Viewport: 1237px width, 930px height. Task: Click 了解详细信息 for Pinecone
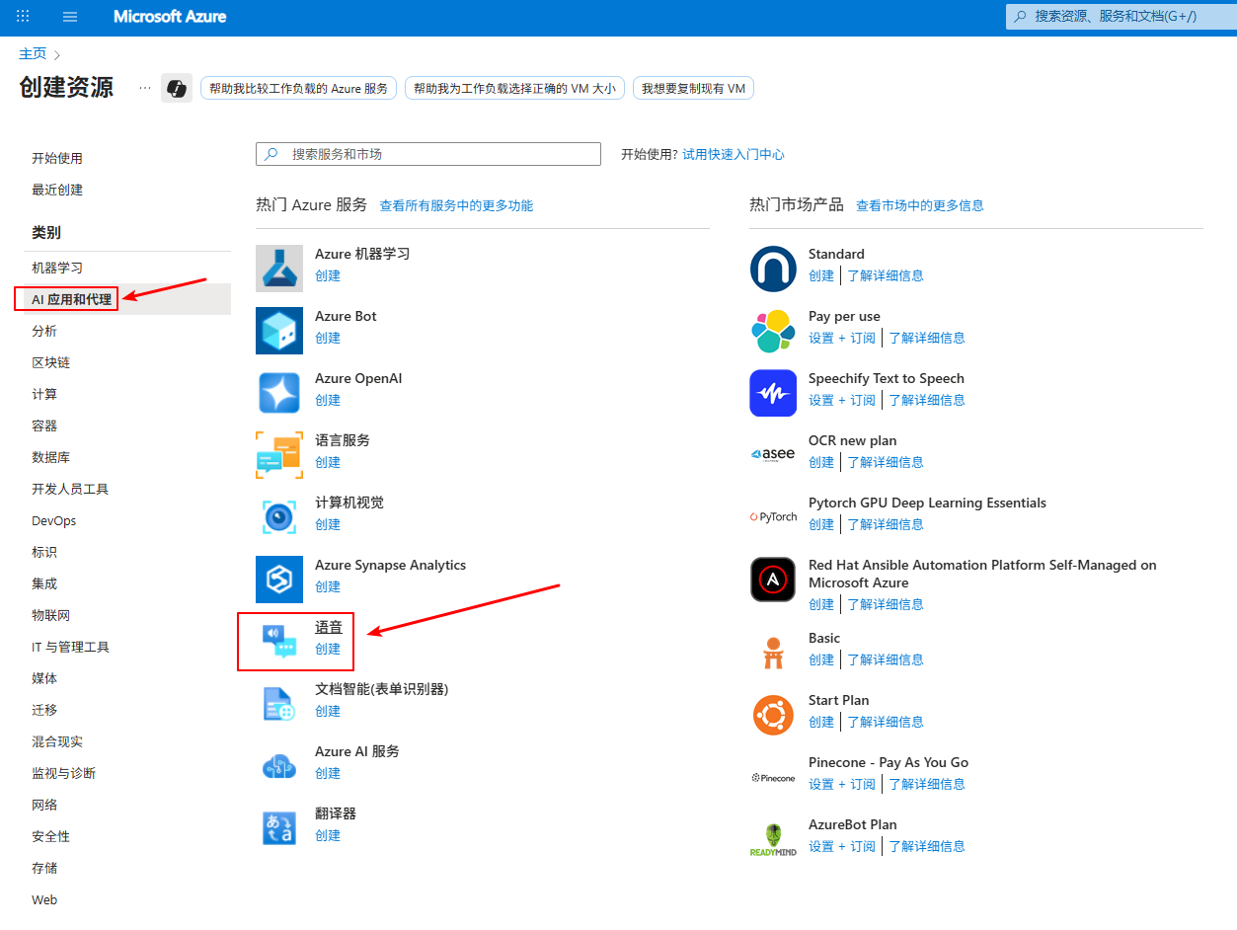(927, 784)
